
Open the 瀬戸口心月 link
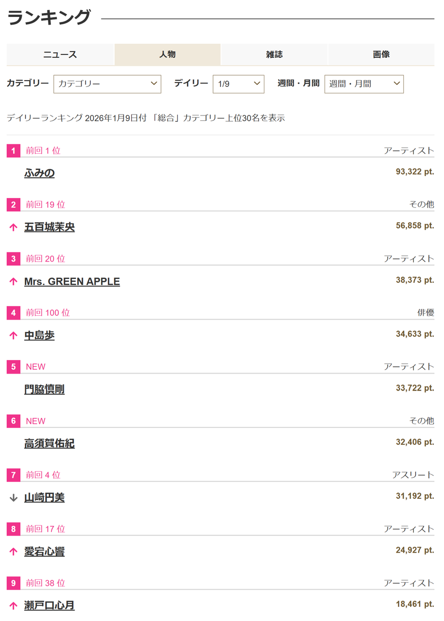coord(49,605)
